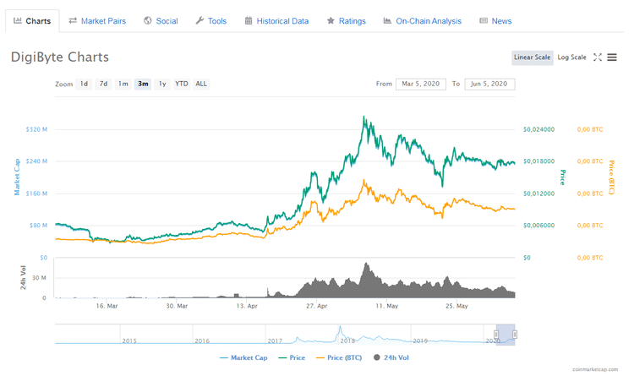This screenshot has width=634, height=387.
Task: Select the ALL zoom range
Action: coord(201,84)
